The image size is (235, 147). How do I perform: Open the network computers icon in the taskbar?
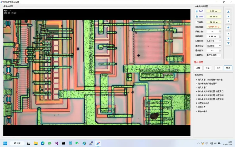click(91, 143)
